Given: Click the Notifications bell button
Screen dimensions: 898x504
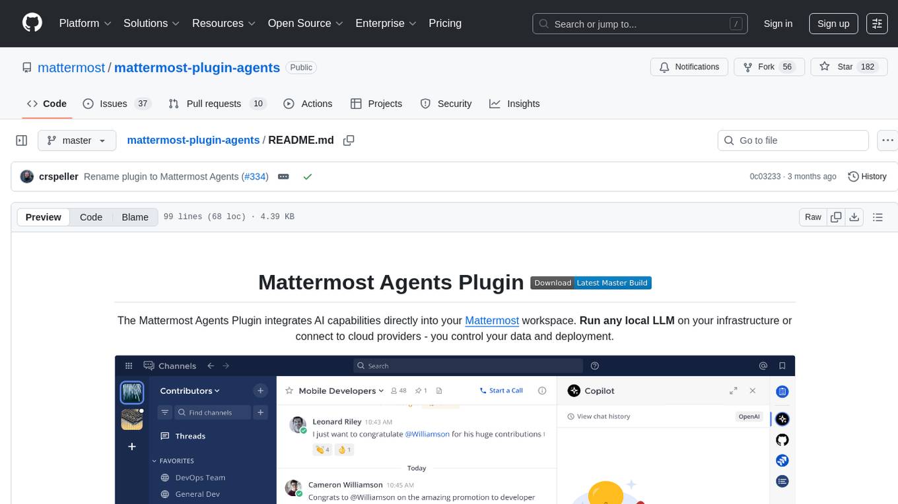Looking at the screenshot, I should (689, 67).
